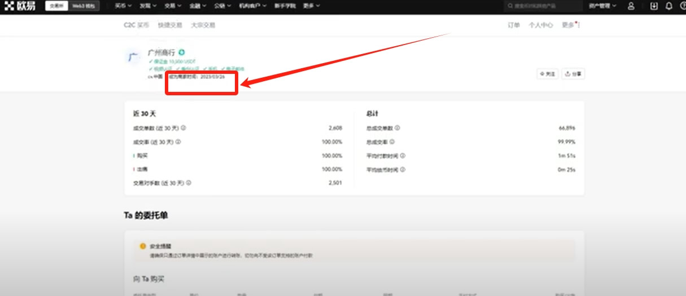Viewport: 686px width, 296px height.
Task: Click the orange 安全提醒 warning icon
Action: [142, 246]
